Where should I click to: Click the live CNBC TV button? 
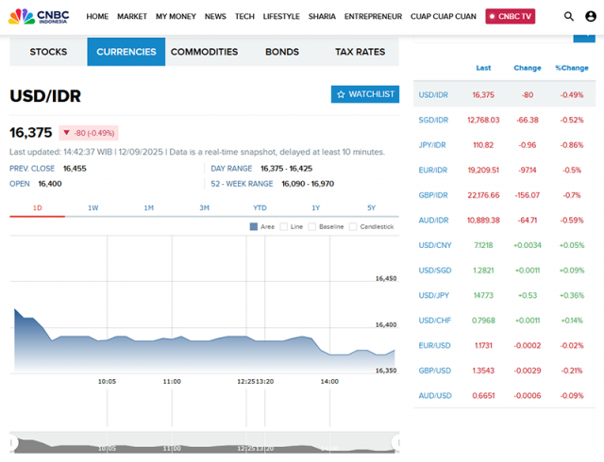[510, 16]
